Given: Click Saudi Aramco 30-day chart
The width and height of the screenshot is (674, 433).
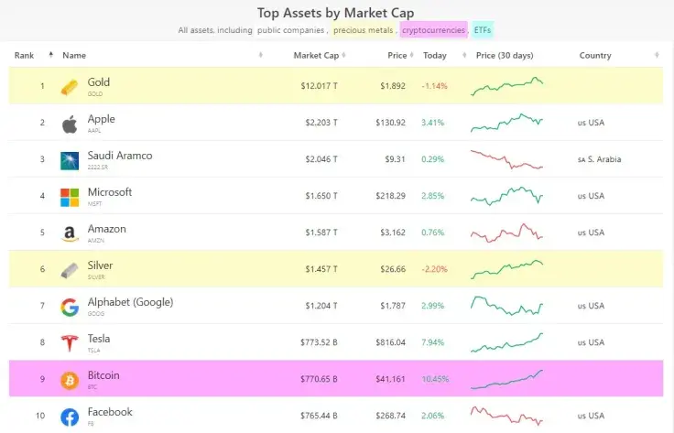Looking at the screenshot, I should click(x=506, y=159).
